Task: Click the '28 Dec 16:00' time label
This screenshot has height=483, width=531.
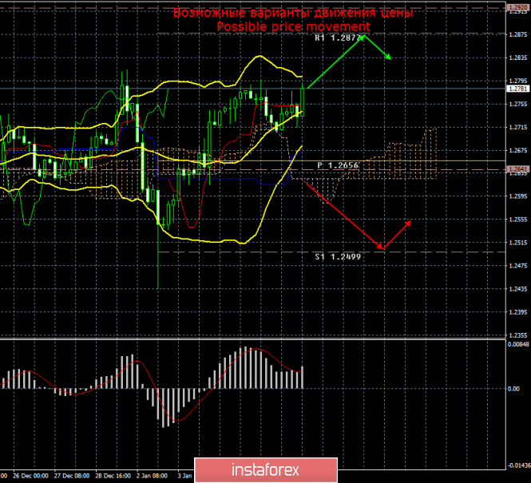Action: click(113, 476)
